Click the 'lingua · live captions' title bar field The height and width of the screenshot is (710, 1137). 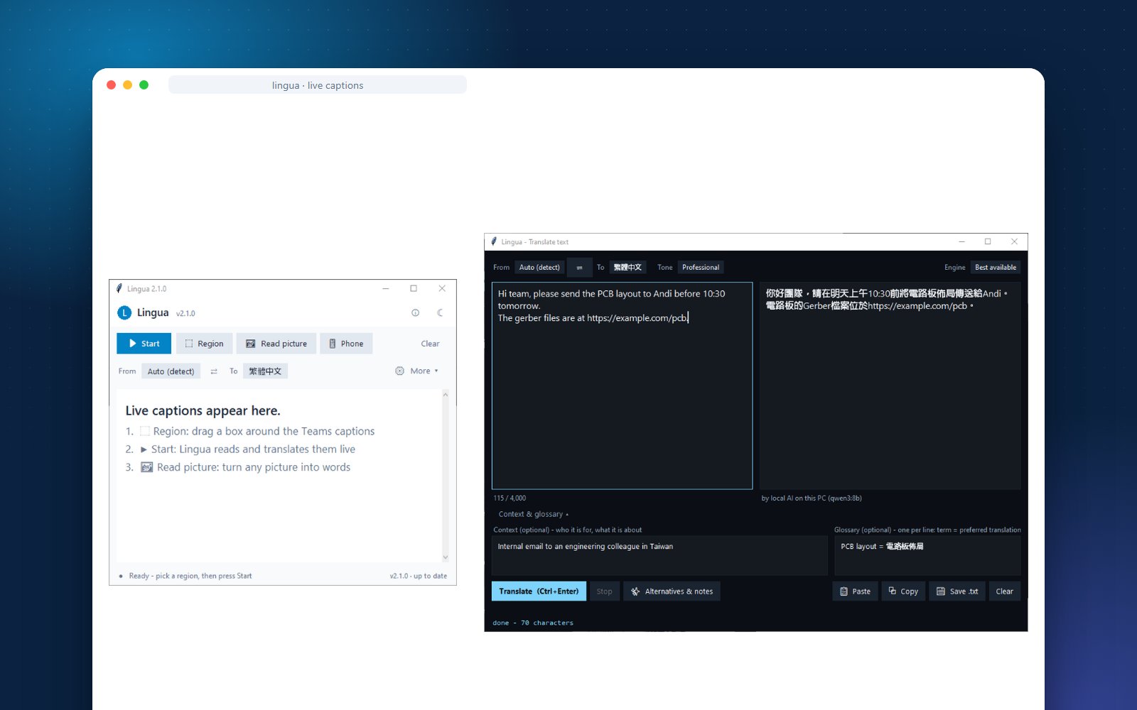pos(318,85)
